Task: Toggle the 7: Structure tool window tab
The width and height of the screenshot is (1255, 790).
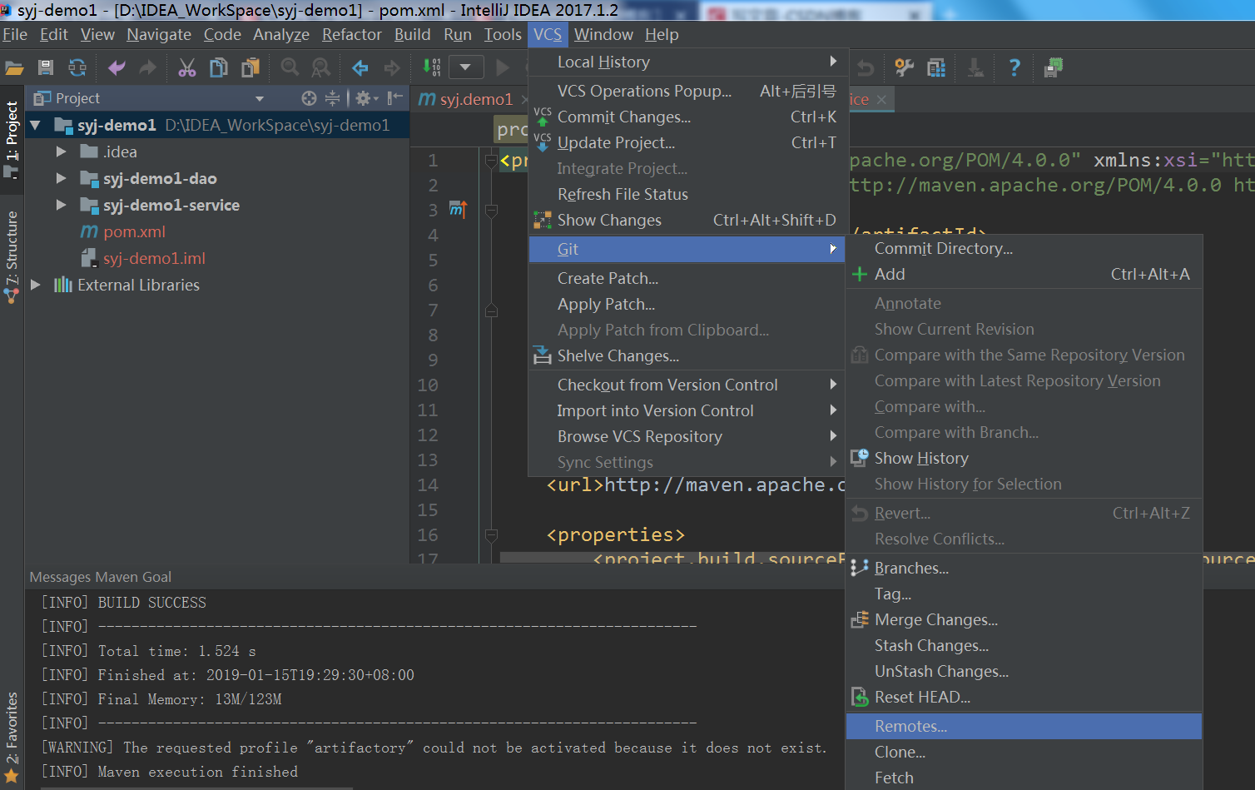Action: (12, 256)
